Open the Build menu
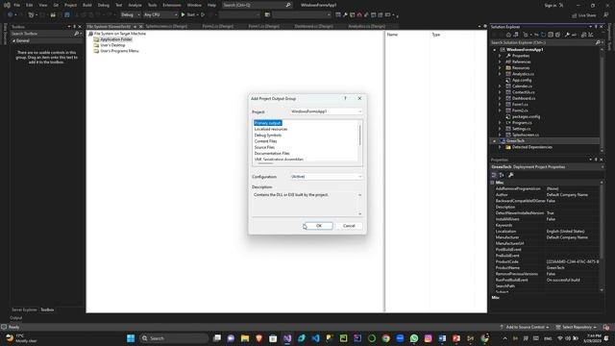The width and height of the screenshot is (615, 346). [87, 5]
